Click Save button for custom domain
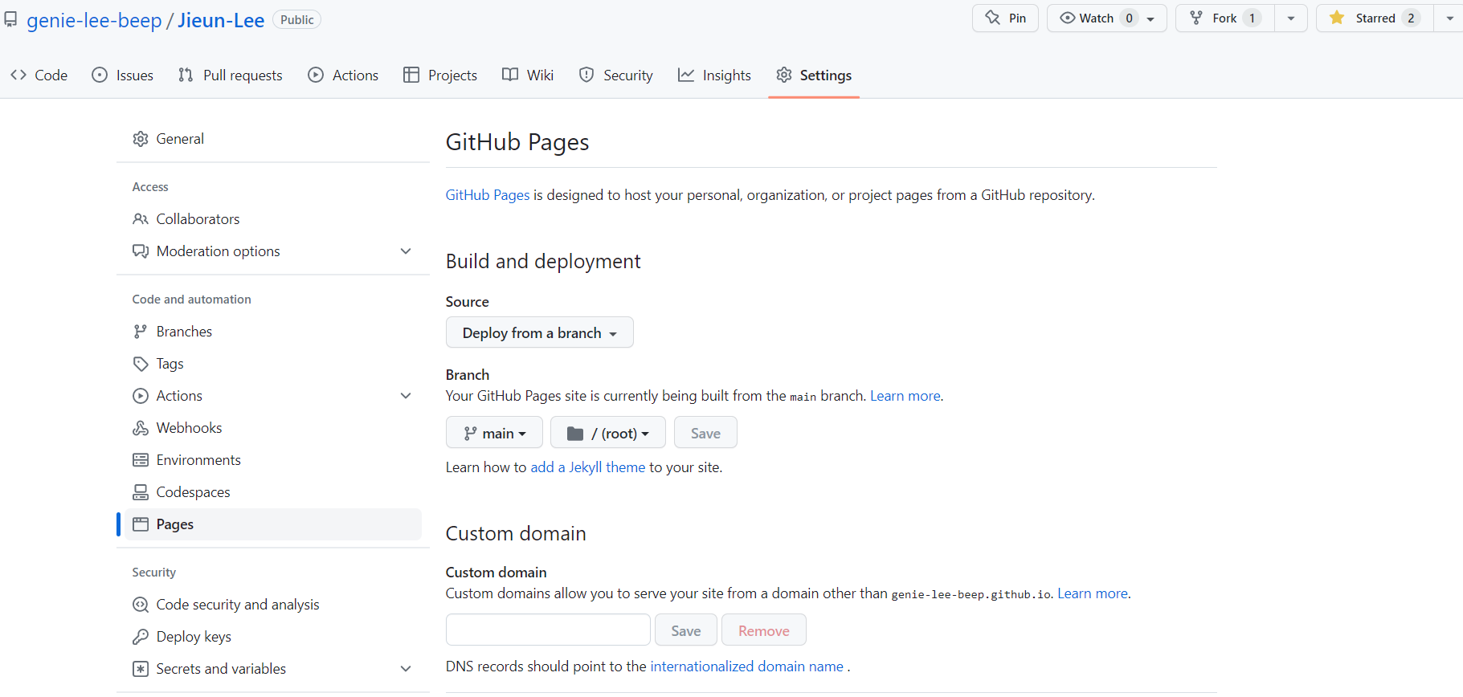1463x697 pixels. pyautogui.click(x=686, y=630)
